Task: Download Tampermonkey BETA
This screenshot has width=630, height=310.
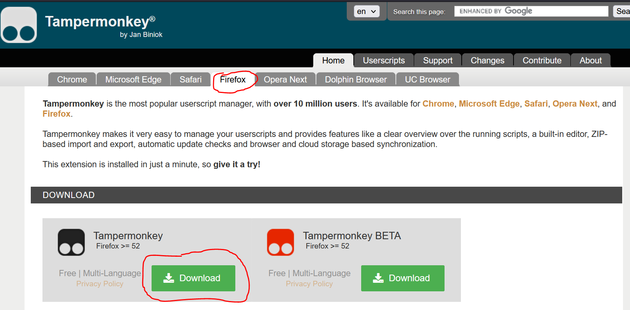Action: click(x=402, y=278)
